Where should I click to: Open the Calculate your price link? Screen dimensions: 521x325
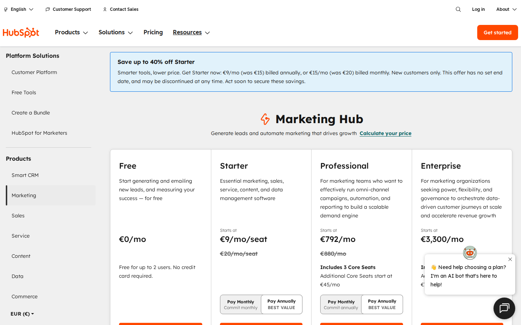click(x=385, y=133)
